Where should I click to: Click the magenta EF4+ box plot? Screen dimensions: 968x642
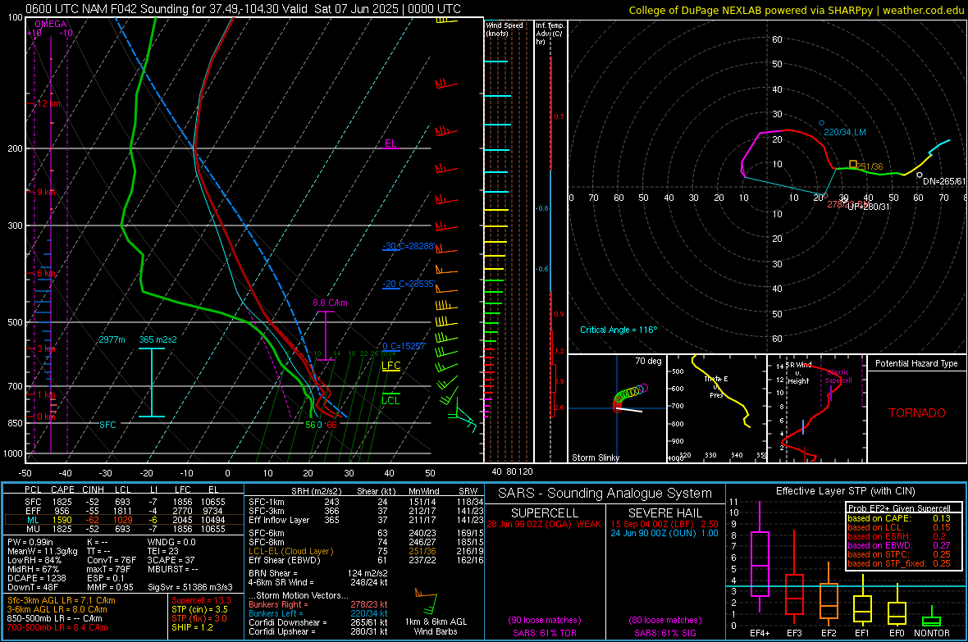[760, 558]
